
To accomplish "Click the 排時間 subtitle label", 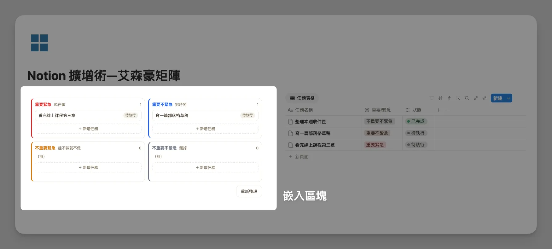I will (x=181, y=104).
